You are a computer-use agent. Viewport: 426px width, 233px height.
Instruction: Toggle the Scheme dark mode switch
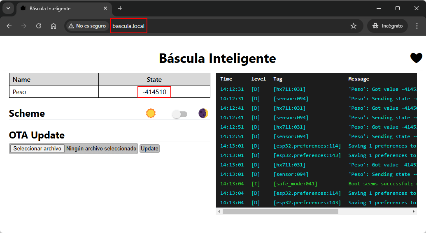pos(179,114)
